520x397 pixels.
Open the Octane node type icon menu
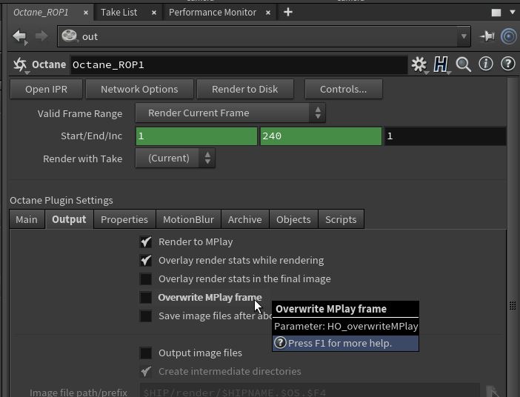coord(20,64)
